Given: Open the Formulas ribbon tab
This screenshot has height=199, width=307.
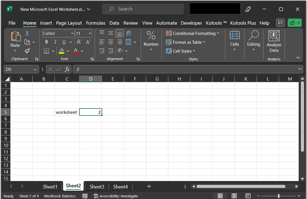Looking at the screenshot, I should coord(95,23).
